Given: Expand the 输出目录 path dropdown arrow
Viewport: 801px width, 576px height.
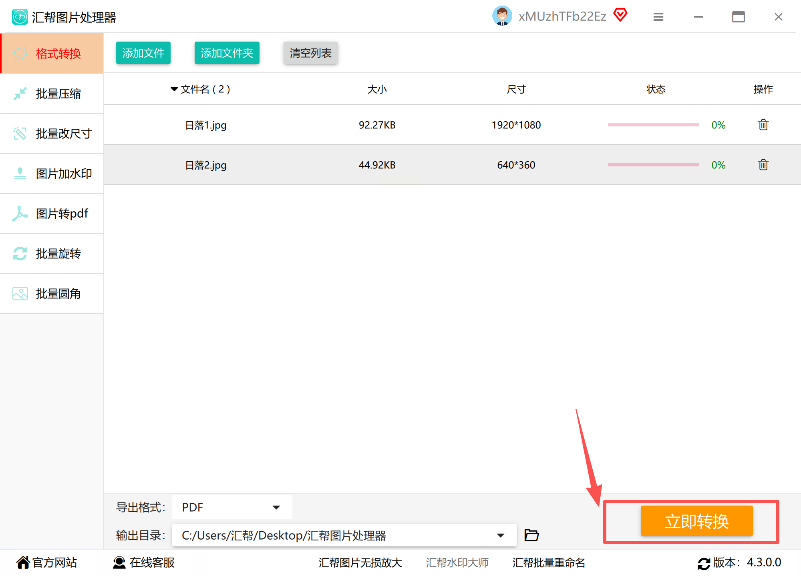Looking at the screenshot, I should pyautogui.click(x=500, y=535).
